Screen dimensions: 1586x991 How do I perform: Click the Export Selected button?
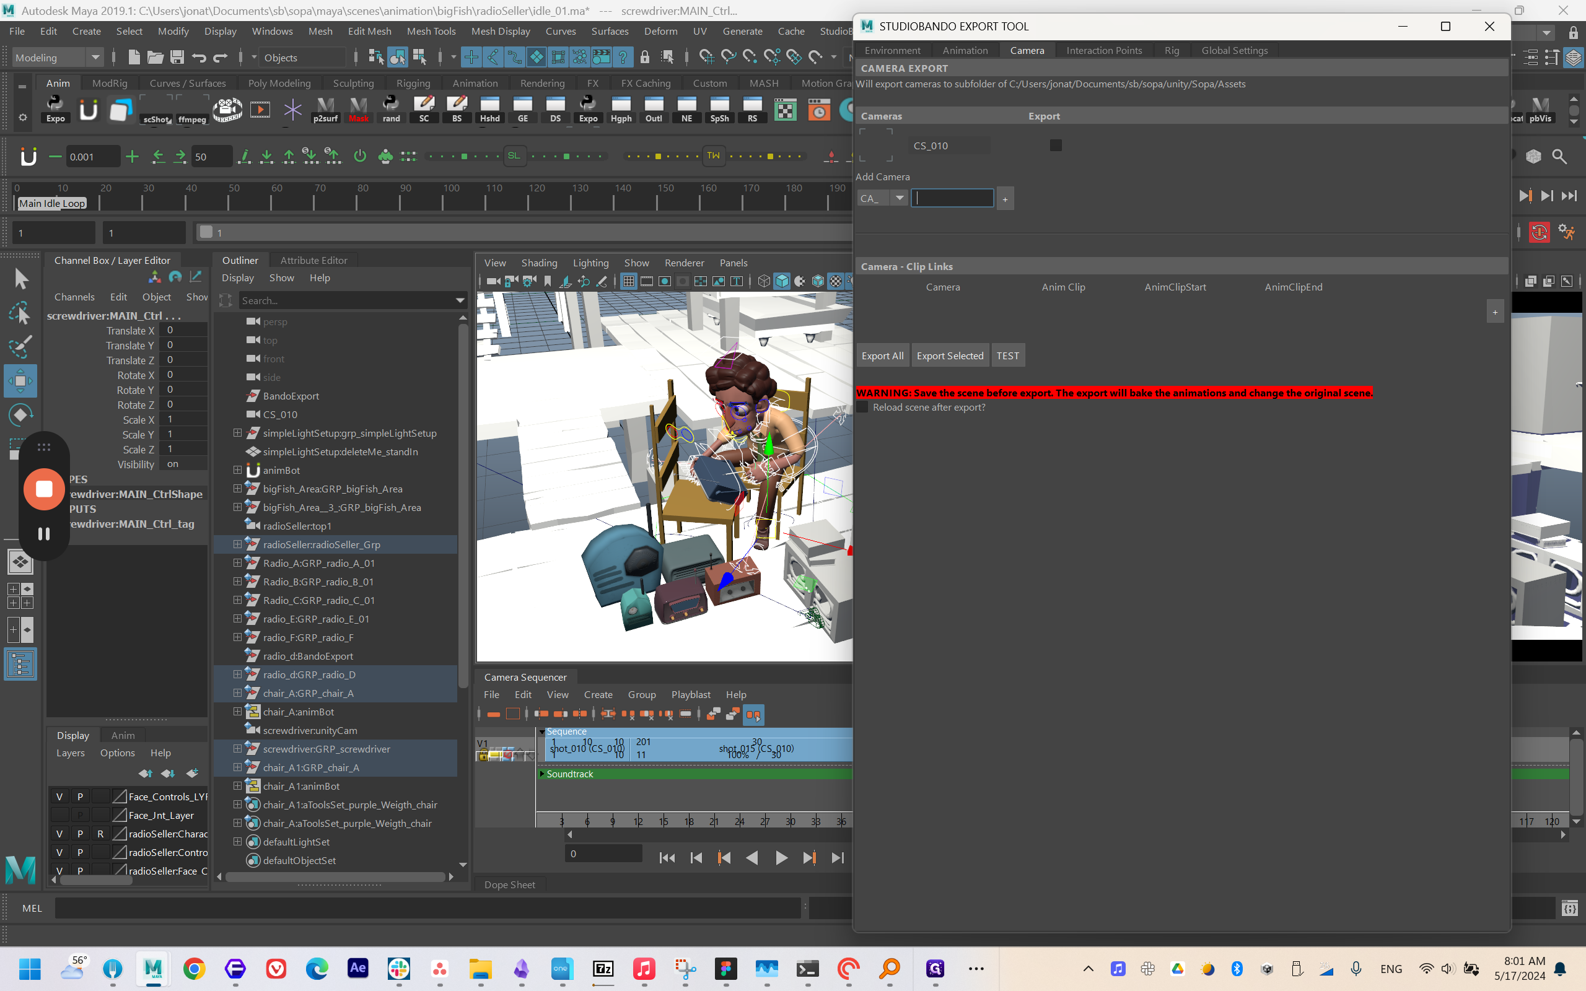[950, 356]
